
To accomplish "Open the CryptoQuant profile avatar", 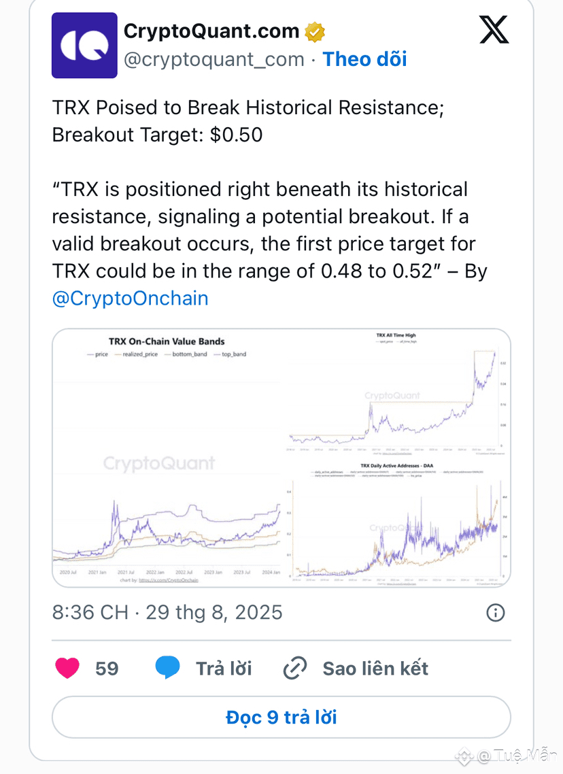I will pos(84,46).
